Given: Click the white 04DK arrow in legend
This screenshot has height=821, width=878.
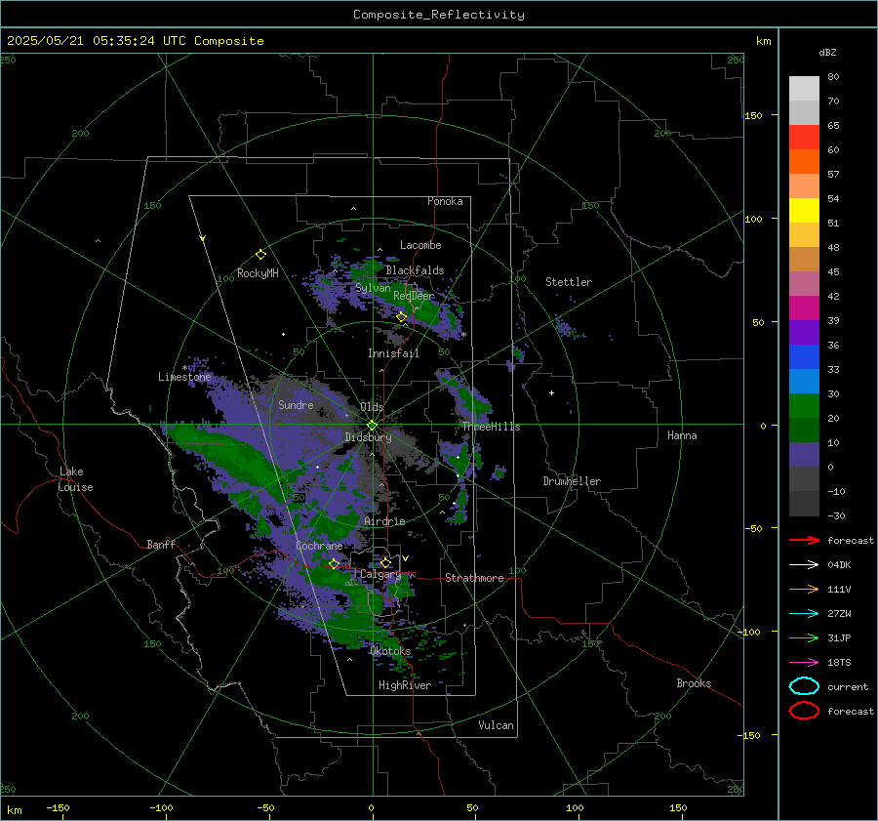Looking at the screenshot, I should [x=804, y=564].
